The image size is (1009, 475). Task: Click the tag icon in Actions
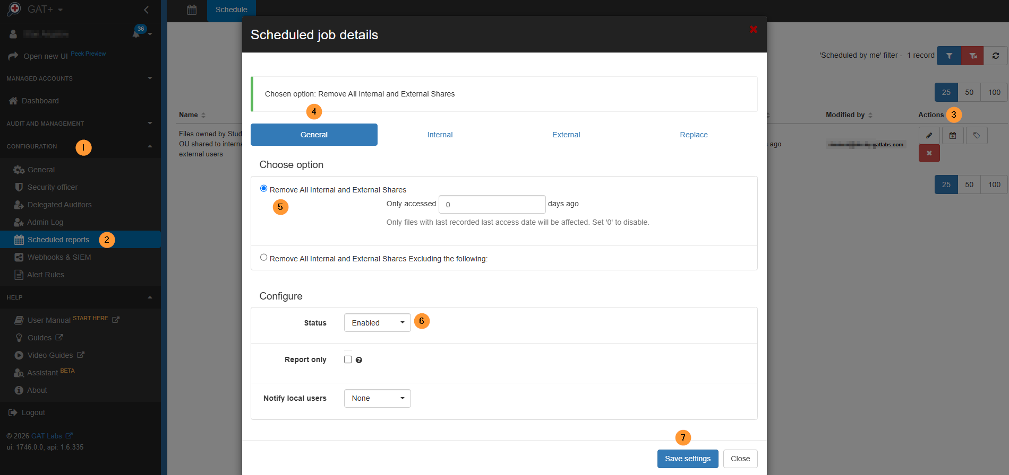pos(977,135)
